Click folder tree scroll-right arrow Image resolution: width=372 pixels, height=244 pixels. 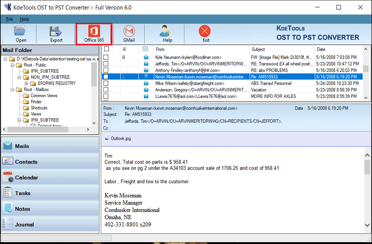pyautogui.click(x=88, y=129)
